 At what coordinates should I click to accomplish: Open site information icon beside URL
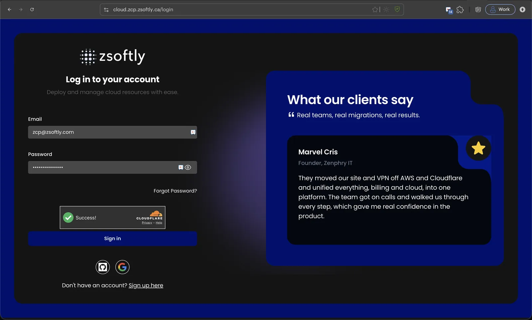coord(106,10)
